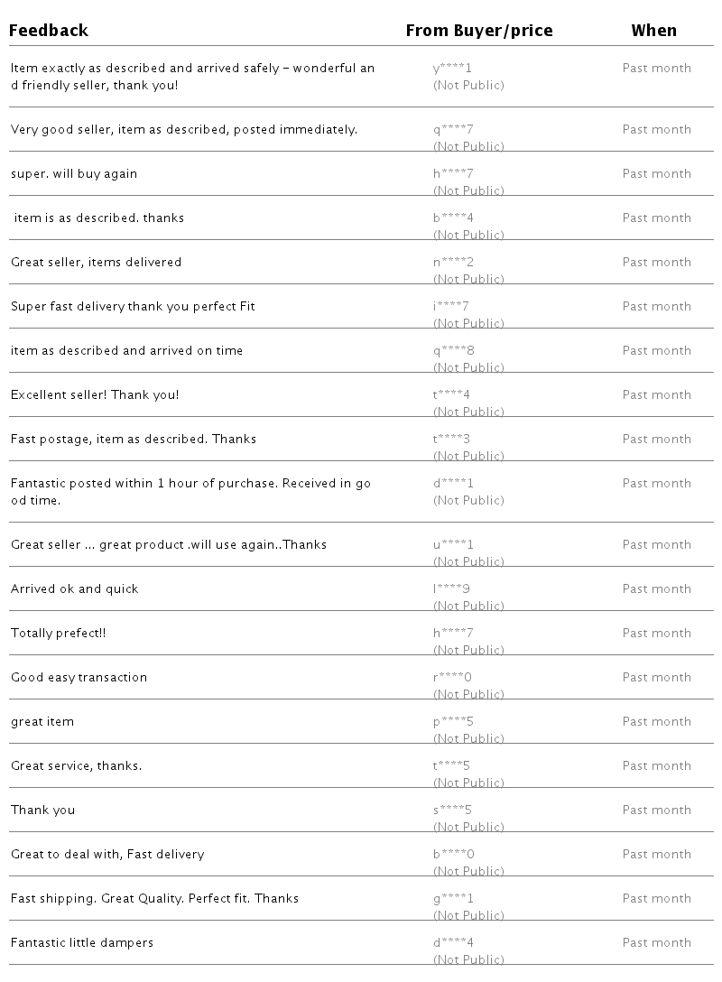Viewport: 722px width, 982px height.
Task: Click buyer q****8's name
Action: click(x=453, y=351)
